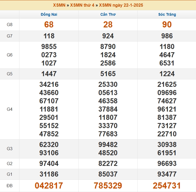This screenshot has height=192, width=196.
Task: Select Sóc Trăng G8 number 90
Action: click(x=167, y=24)
